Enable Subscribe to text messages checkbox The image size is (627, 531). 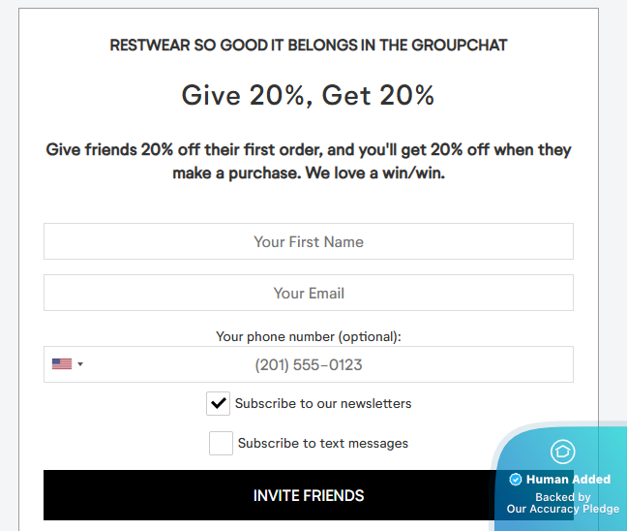pyautogui.click(x=221, y=443)
